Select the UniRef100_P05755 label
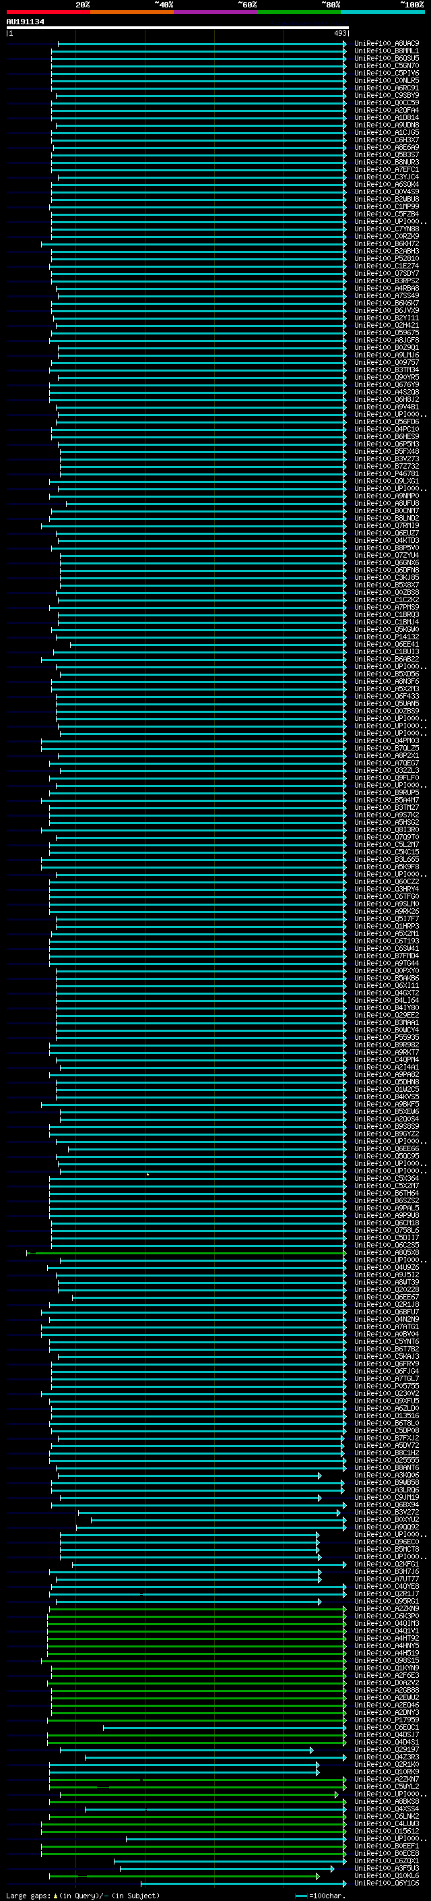Image resolution: width=431 pixels, height=1901 pixels. point(387,1386)
